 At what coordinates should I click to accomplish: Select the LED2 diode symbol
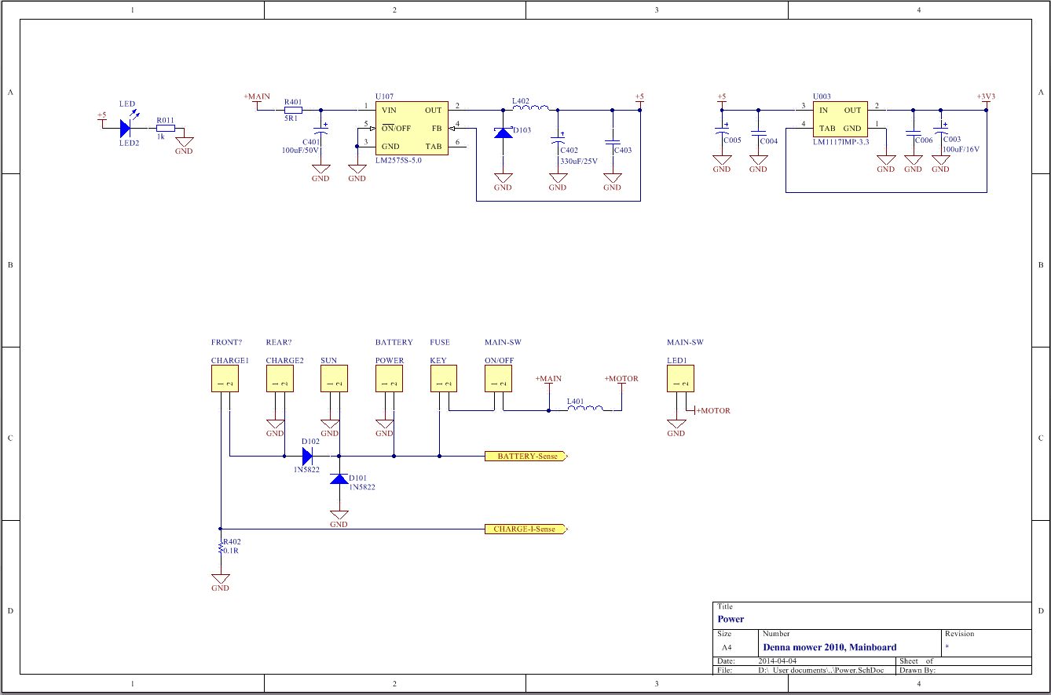125,128
